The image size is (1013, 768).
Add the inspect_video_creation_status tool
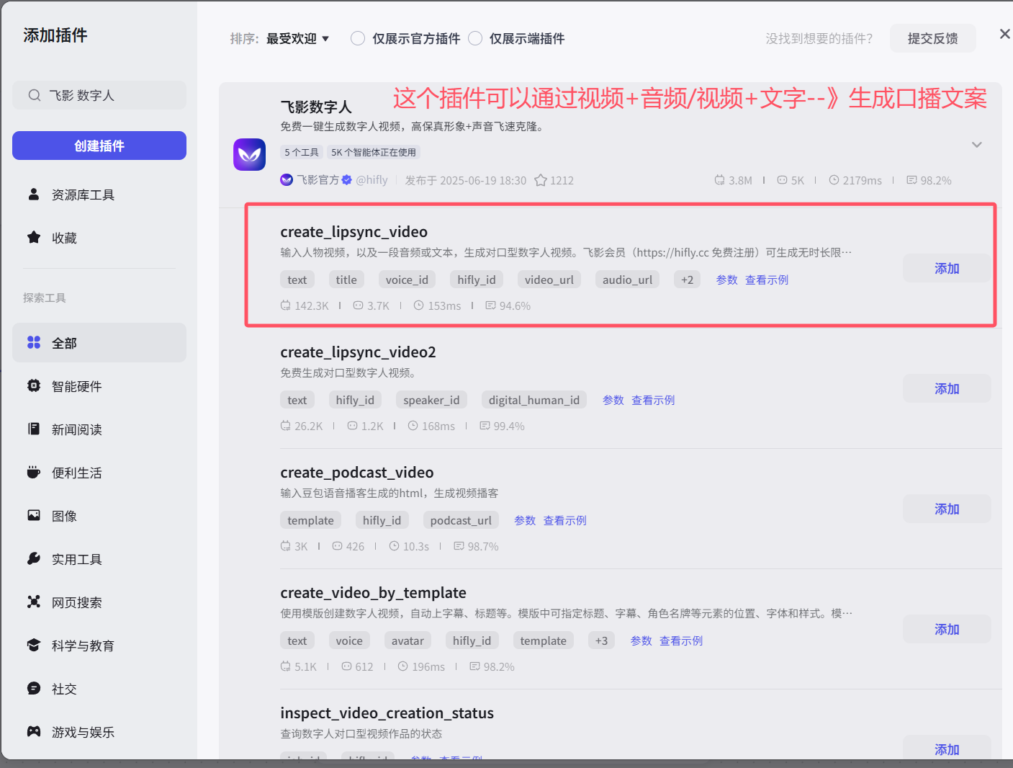point(947,749)
